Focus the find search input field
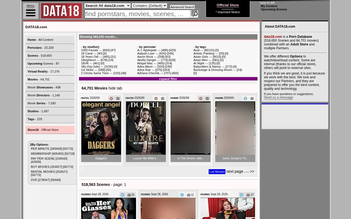Screen dimensions: 351x219 coord(137,14)
